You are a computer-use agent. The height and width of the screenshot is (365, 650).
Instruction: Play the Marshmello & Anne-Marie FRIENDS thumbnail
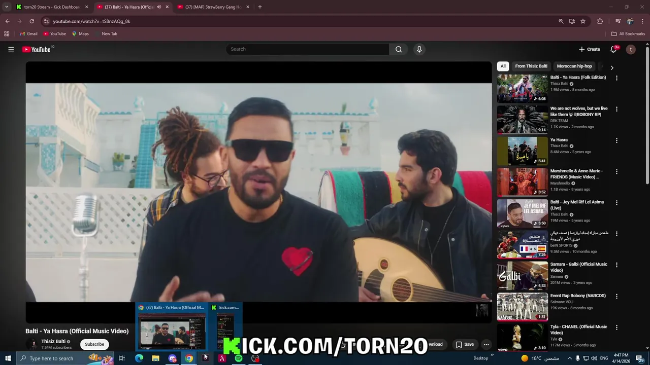(x=523, y=181)
